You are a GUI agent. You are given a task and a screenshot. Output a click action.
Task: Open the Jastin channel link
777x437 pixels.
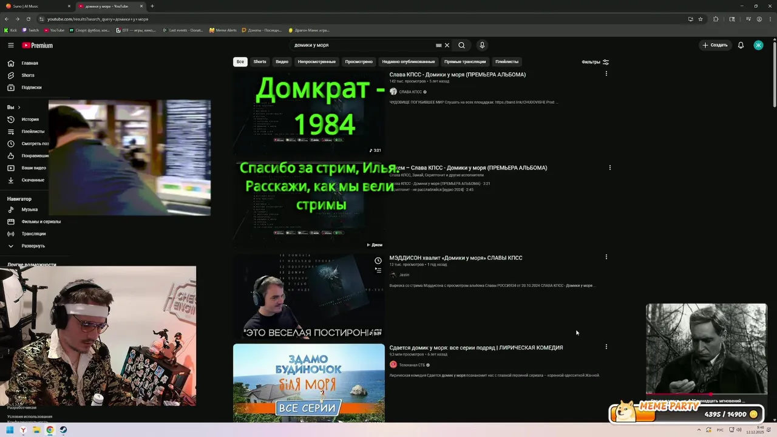pyautogui.click(x=404, y=275)
